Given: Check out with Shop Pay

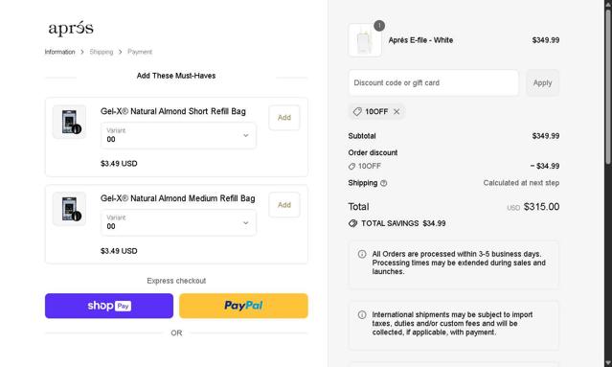Looking at the screenshot, I should coord(109,306).
